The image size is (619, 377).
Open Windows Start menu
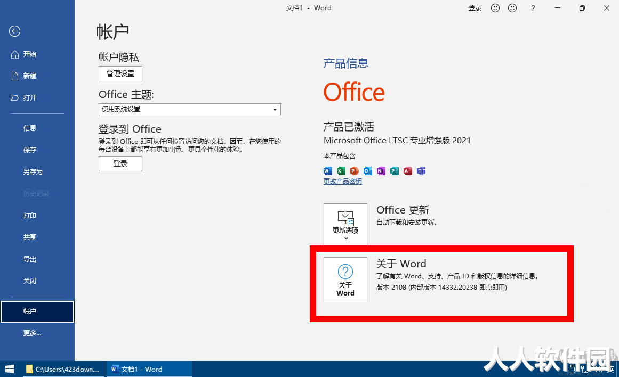coord(10,369)
